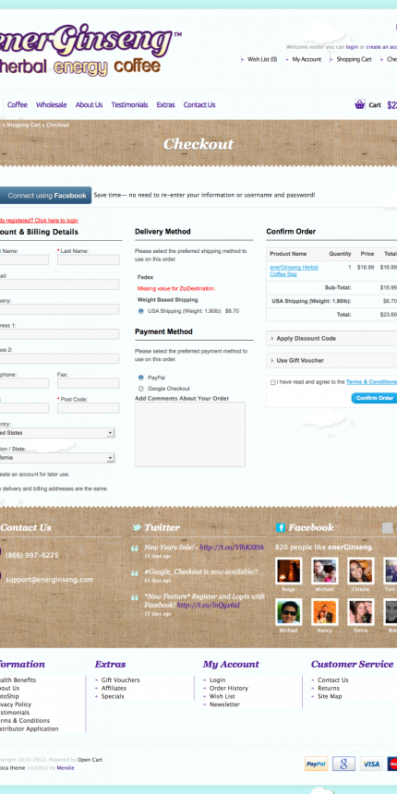Open Login link under My Account footer

[x=218, y=680]
